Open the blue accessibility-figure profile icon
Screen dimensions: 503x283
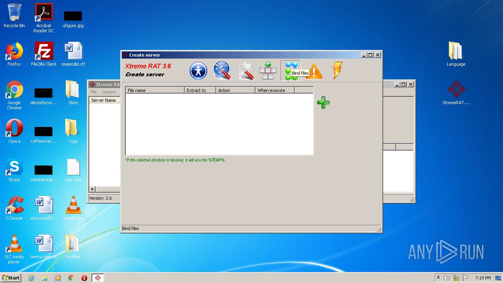click(198, 71)
